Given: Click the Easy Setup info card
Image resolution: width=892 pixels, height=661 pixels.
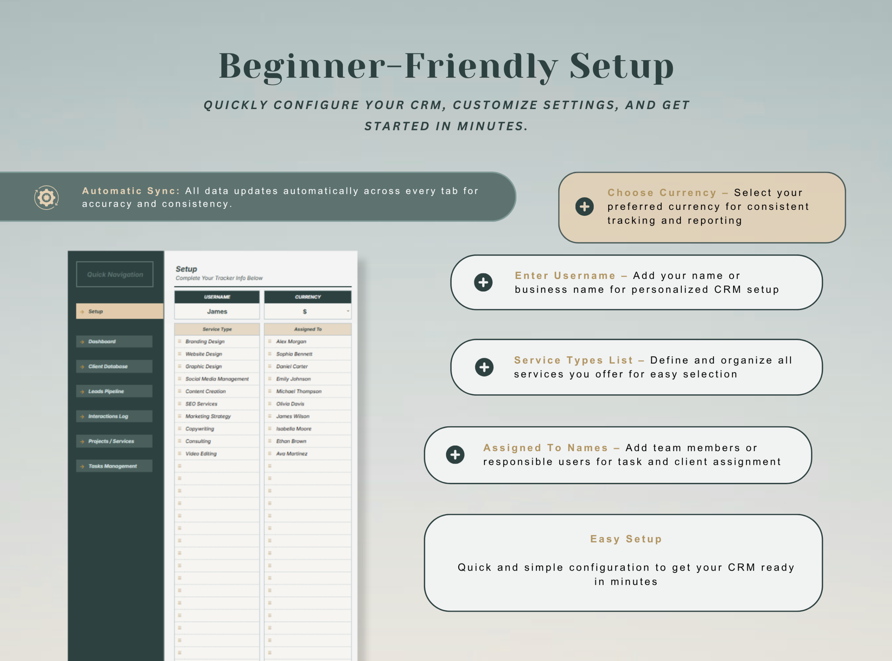Looking at the screenshot, I should [623, 563].
